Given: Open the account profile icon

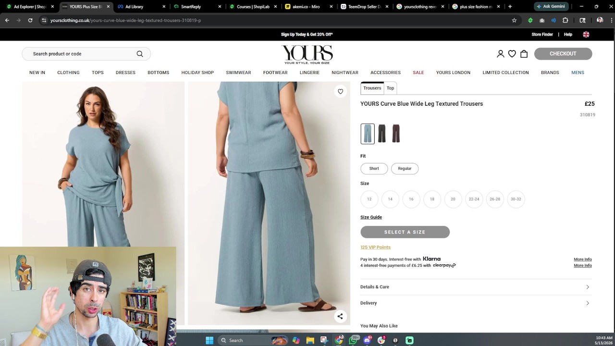Looking at the screenshot, I should [500, 54].
